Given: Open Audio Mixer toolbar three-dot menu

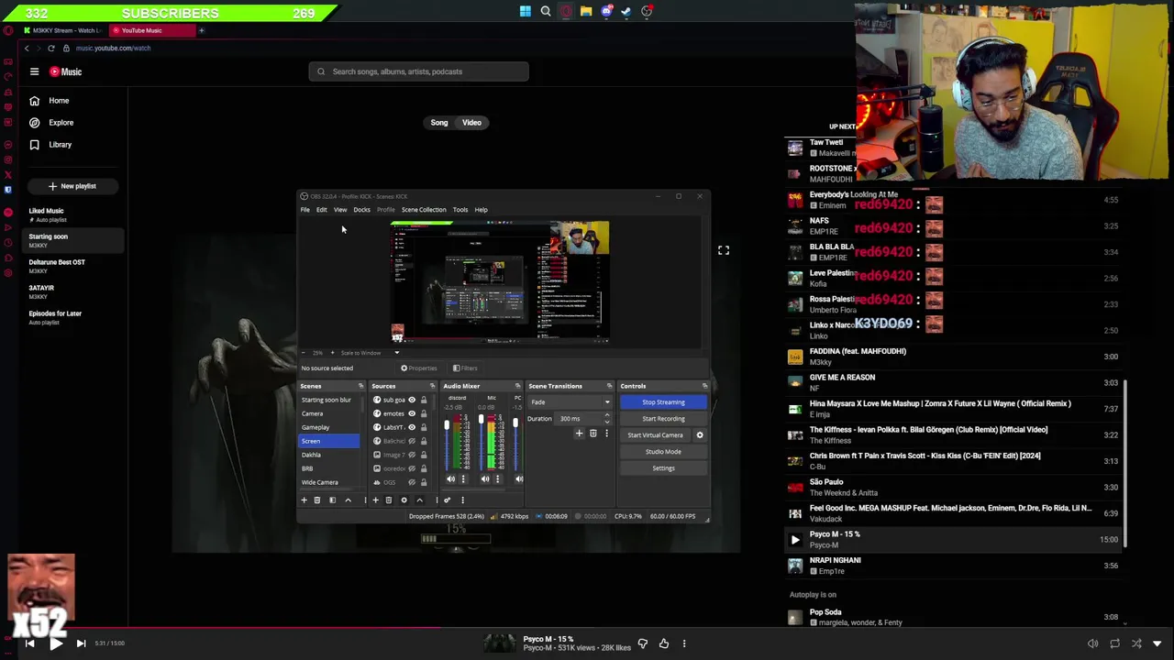Looking at the screenshot, I should click(462, 500).
